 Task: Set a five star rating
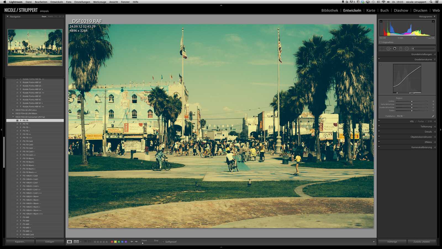(107, 242)
